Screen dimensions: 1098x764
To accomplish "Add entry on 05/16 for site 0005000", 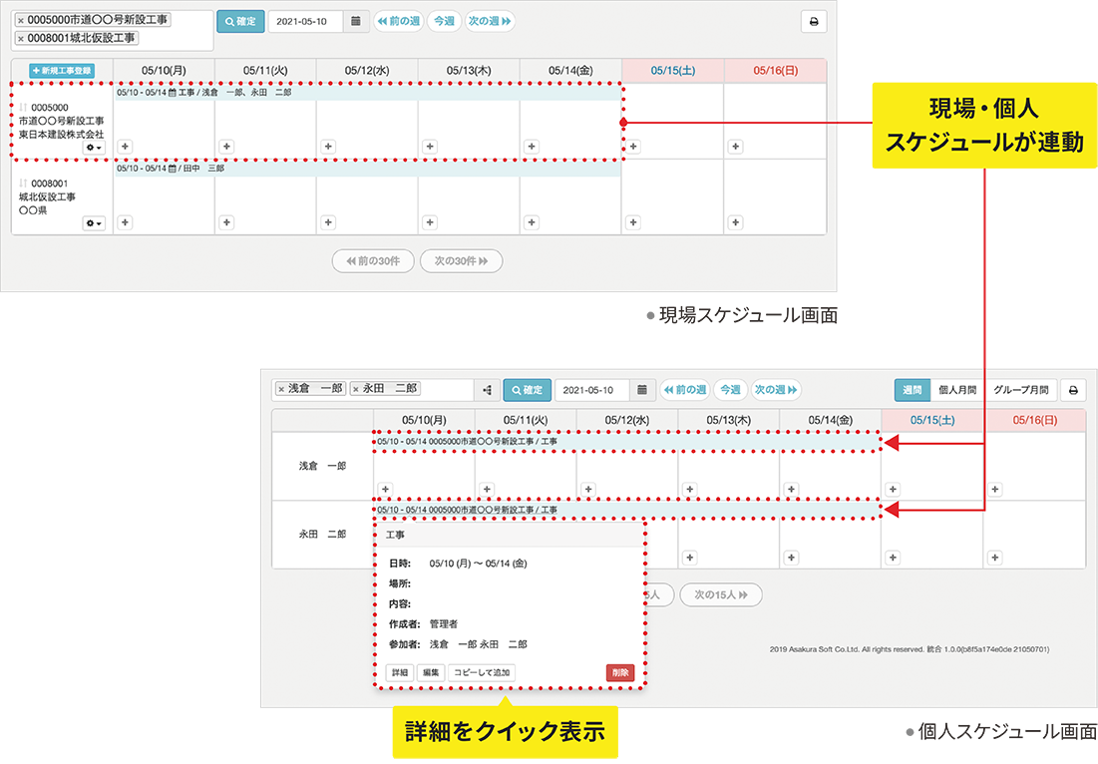I will [x=735, y=147].
